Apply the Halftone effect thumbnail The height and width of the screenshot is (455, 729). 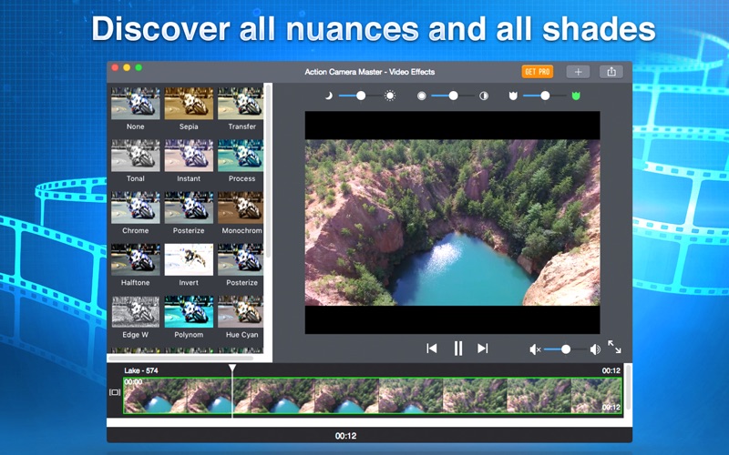click(135, 259)
